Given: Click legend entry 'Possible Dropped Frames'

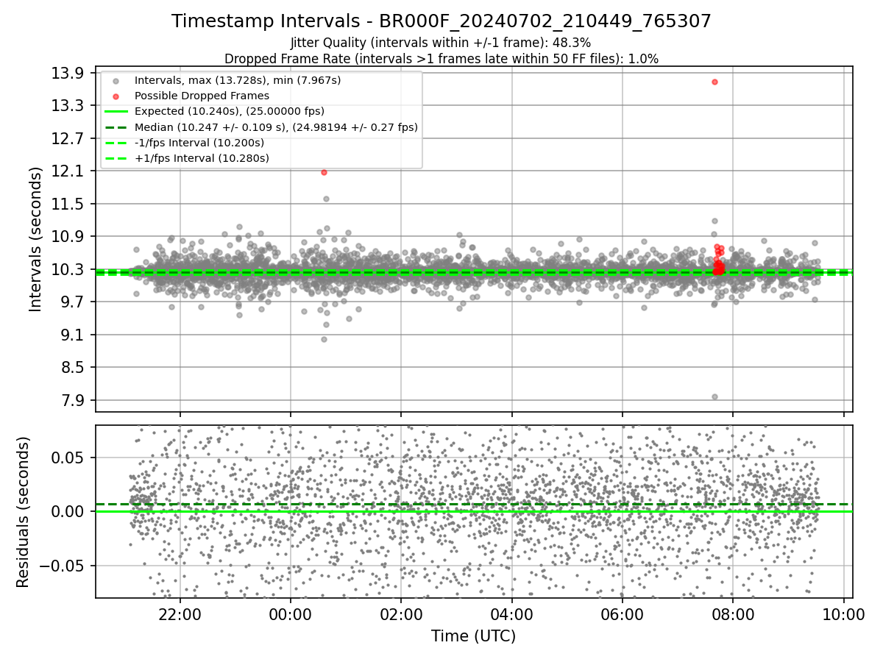Looking at the screenshot, I should point(202,96).
